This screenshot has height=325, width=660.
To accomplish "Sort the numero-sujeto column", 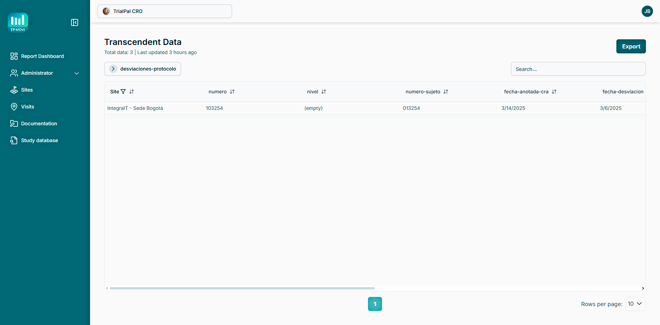I will (x=446, y=92).
